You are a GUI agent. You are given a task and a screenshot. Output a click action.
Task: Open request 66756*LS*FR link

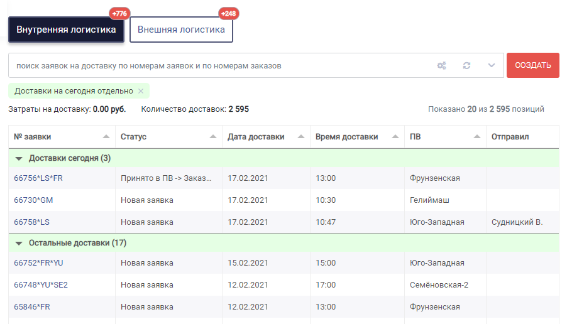click(x=38, y=178)
